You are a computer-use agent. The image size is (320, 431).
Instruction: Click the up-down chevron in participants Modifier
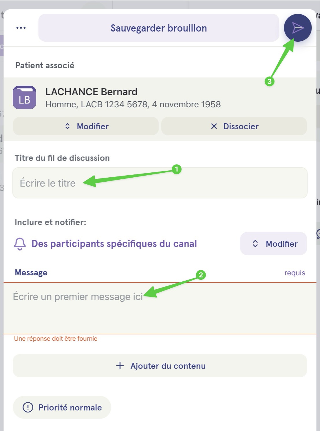click(255, 244)
